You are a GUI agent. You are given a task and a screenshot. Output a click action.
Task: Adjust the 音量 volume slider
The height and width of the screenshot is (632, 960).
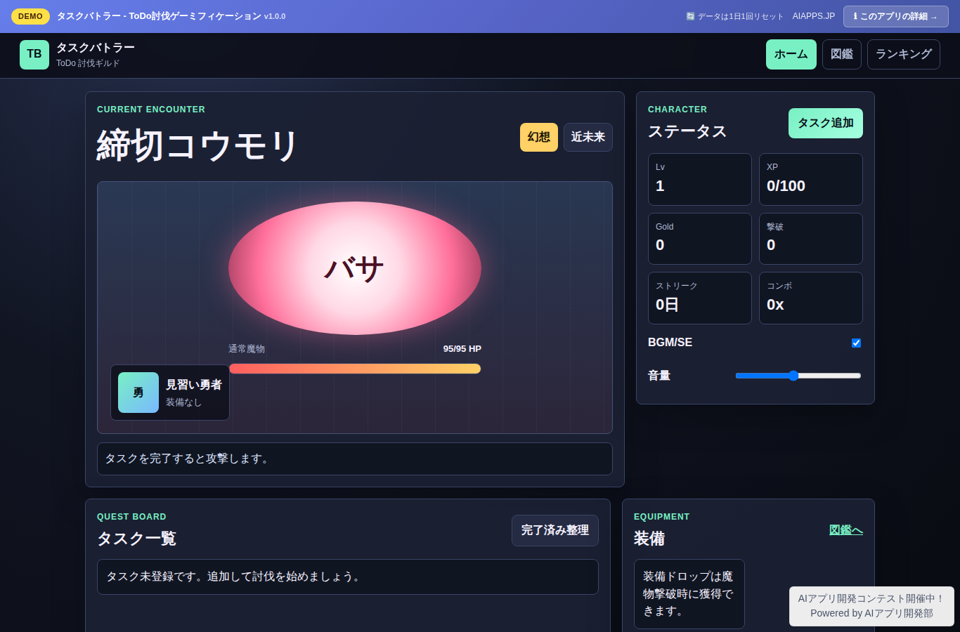(798, 376)
